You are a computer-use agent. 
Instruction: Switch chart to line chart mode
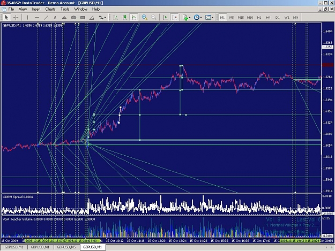point(134,18)
